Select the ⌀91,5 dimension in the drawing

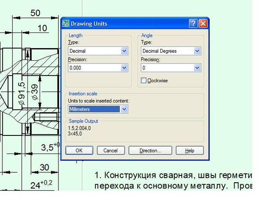[x=22, y=93]
